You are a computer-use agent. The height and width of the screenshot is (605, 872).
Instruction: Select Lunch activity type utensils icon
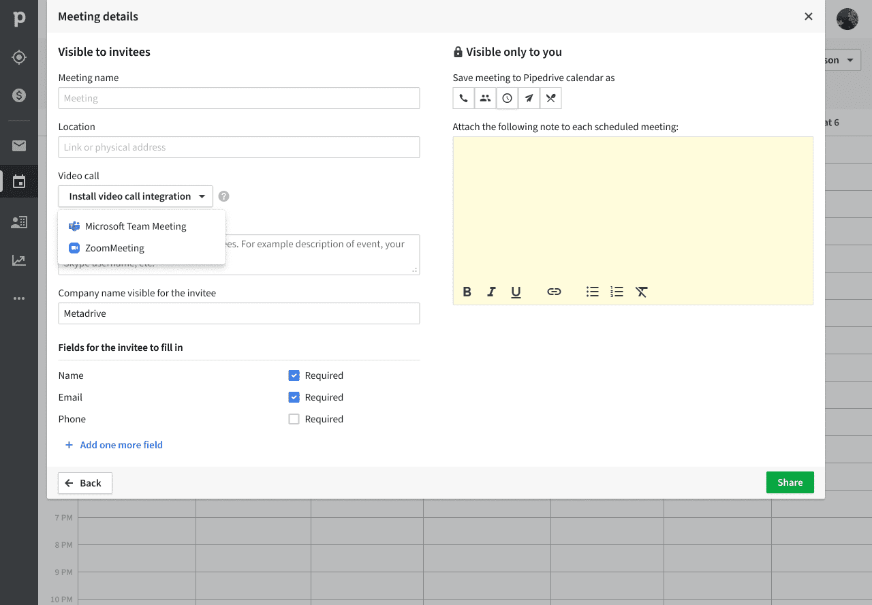click(550, 98)
